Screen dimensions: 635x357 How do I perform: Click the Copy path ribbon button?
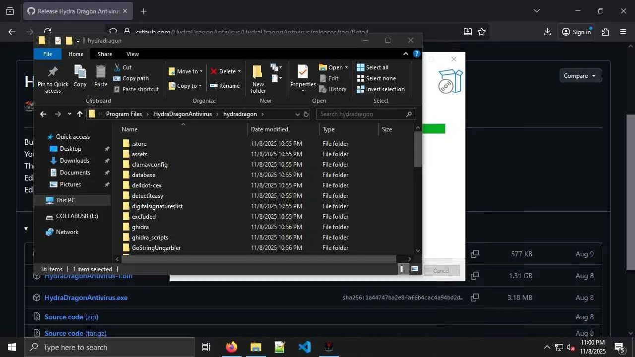click(131, 78)
